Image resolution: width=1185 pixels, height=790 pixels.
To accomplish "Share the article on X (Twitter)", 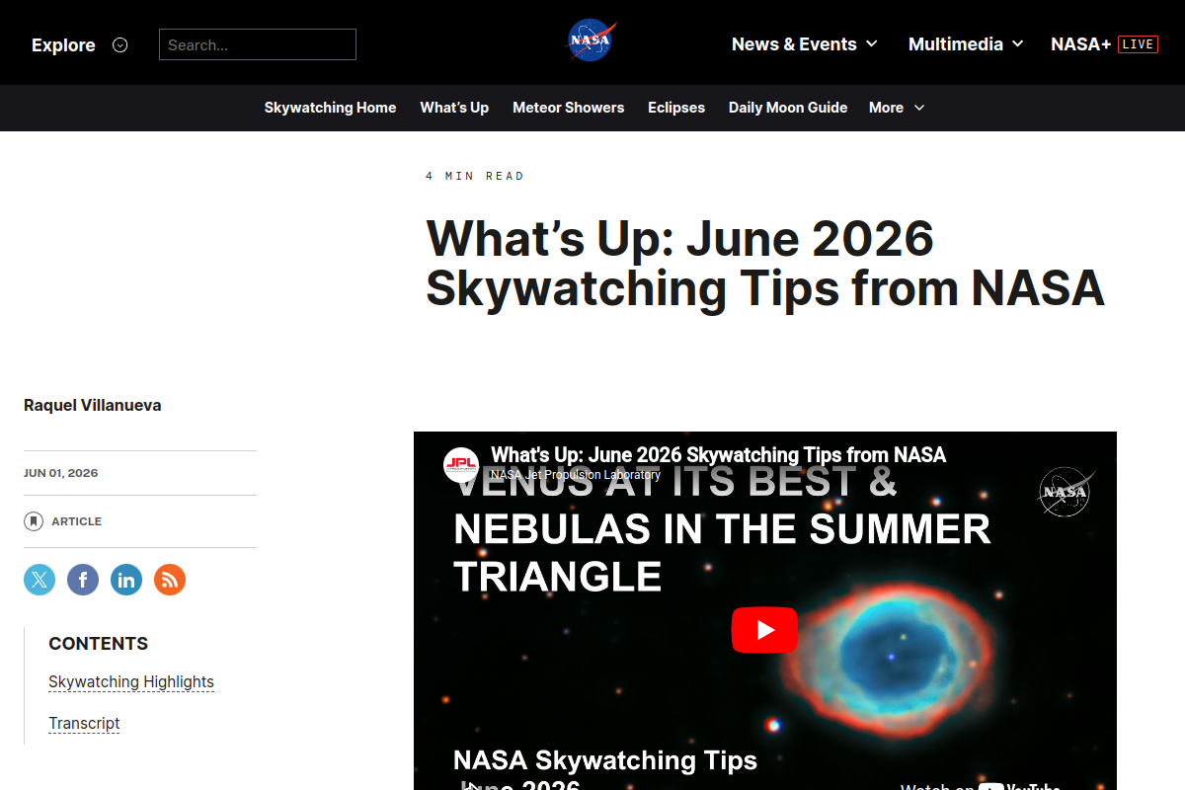I will tap(39, 580).
